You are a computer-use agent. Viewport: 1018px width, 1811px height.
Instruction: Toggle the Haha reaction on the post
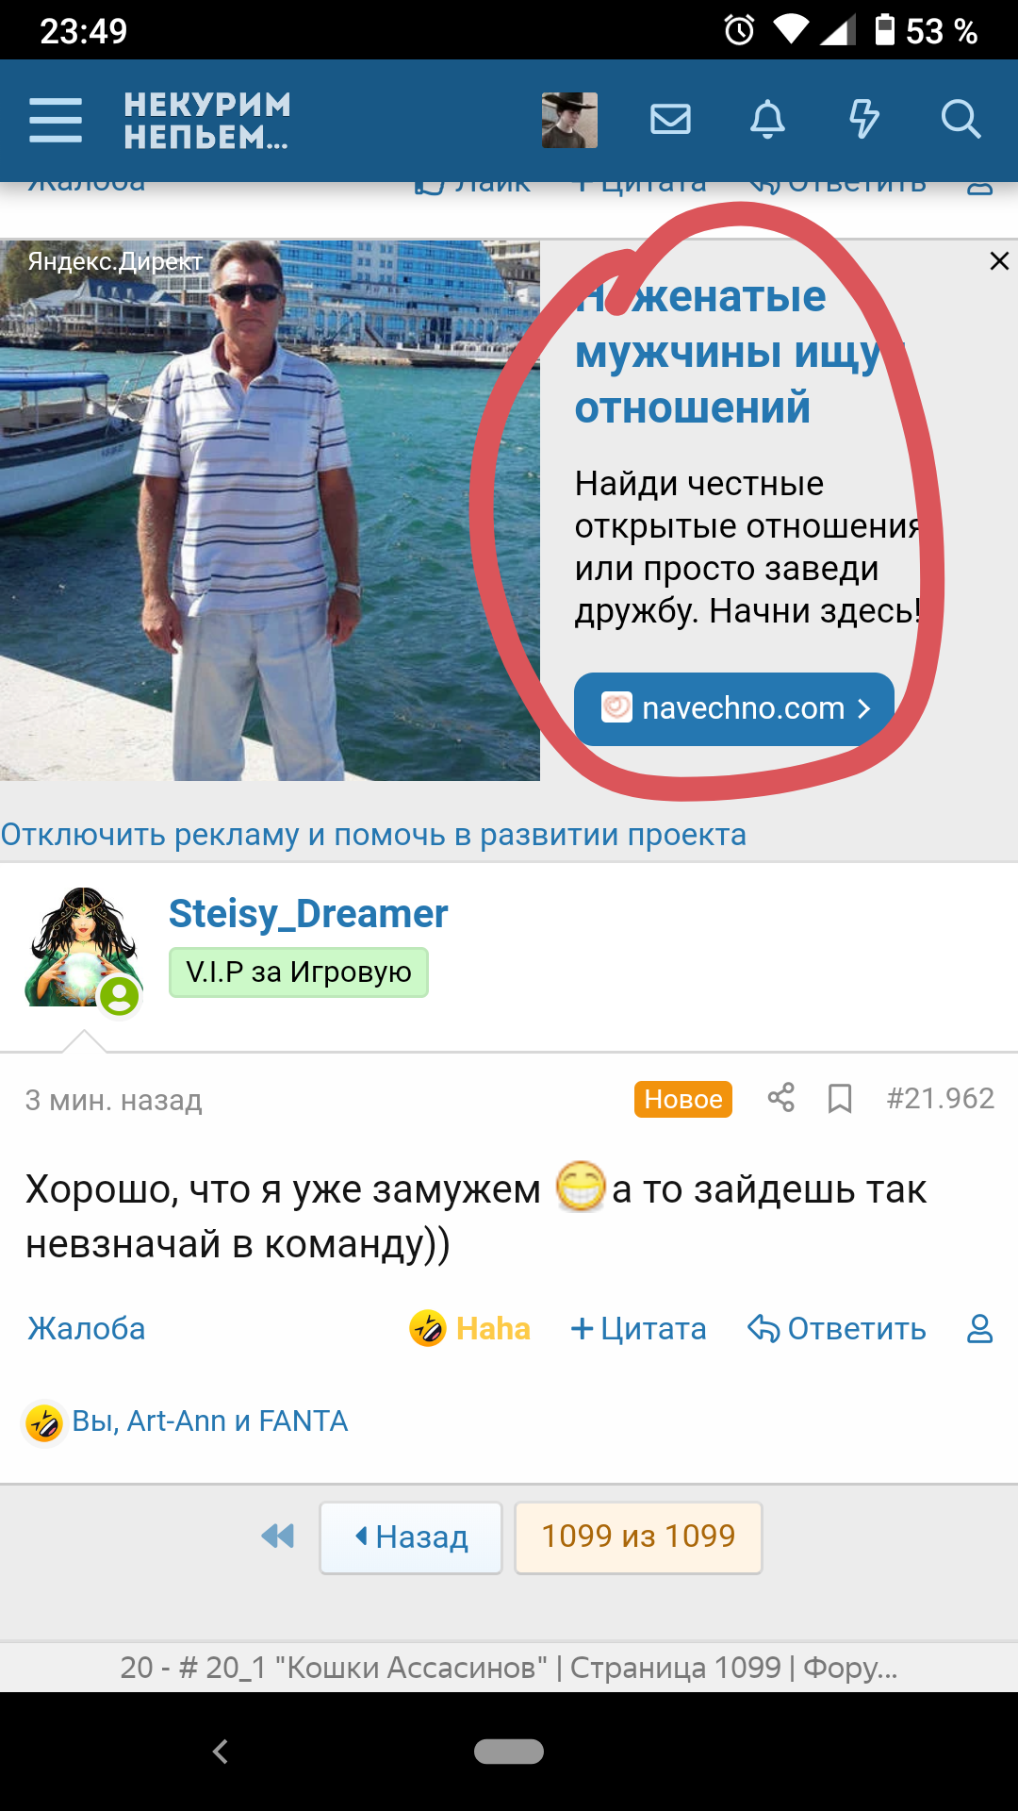click(x=469, y=1328)
